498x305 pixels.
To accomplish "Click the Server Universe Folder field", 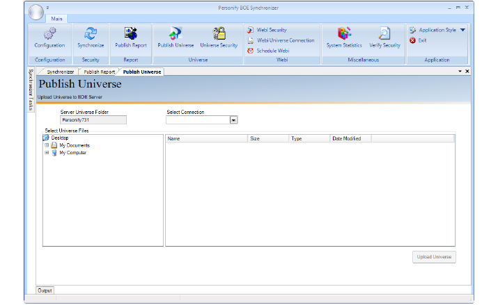I will [94, 119].
